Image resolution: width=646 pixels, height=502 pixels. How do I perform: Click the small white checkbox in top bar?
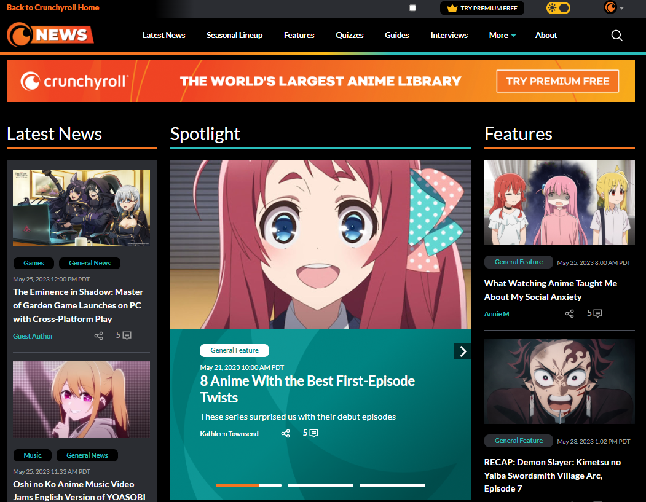pyautogui.click(x=412, y=8)
